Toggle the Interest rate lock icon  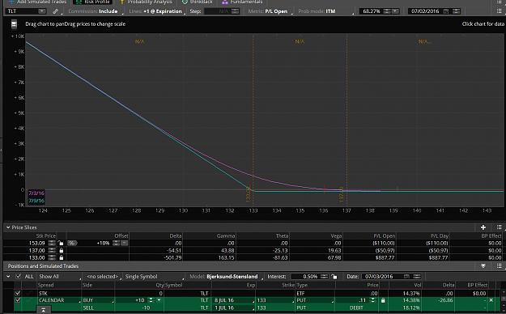(x=334, y=277)
